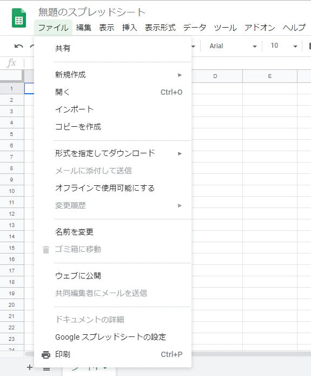This screenshot has width=311, height=376.
Task: Click the print icon in File menu
Action: point(46,355)
